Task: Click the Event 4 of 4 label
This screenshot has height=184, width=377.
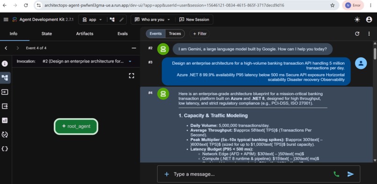Action: [x=36, y=48]
